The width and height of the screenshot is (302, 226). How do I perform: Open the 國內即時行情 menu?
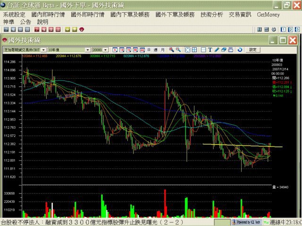(x=48, y=15)
